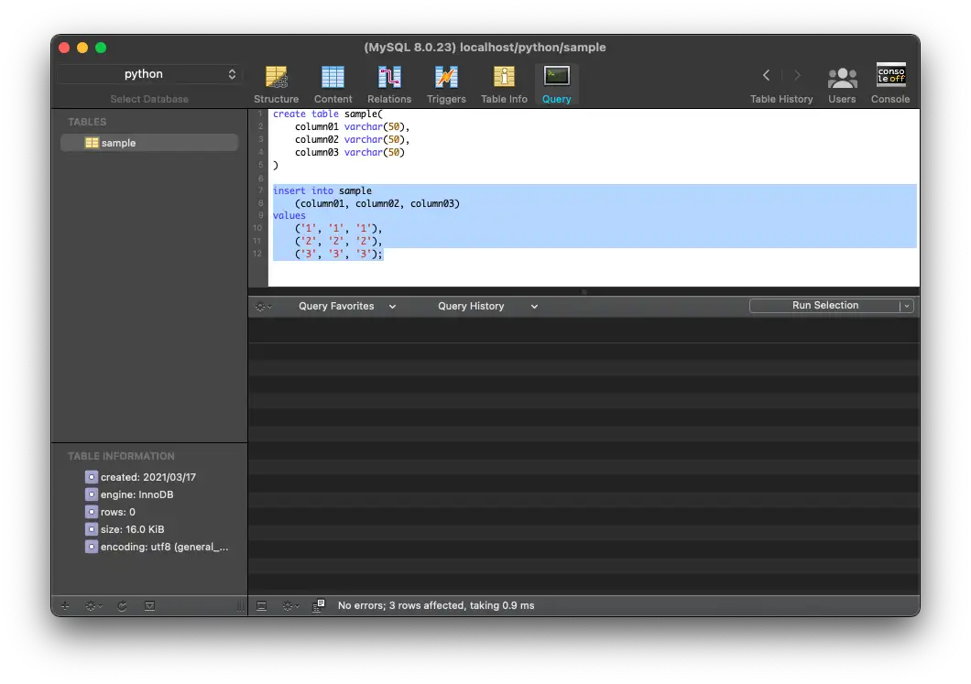Show the Table Info view
Image resolution: width=971 pixels, height=684 pixels.
pyautogui.click(x=504, y=85)
